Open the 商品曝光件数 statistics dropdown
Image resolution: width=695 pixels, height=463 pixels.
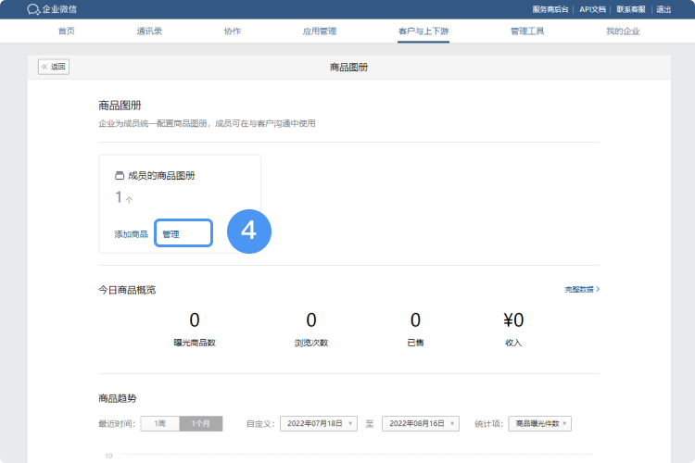(x=540, y=423)
